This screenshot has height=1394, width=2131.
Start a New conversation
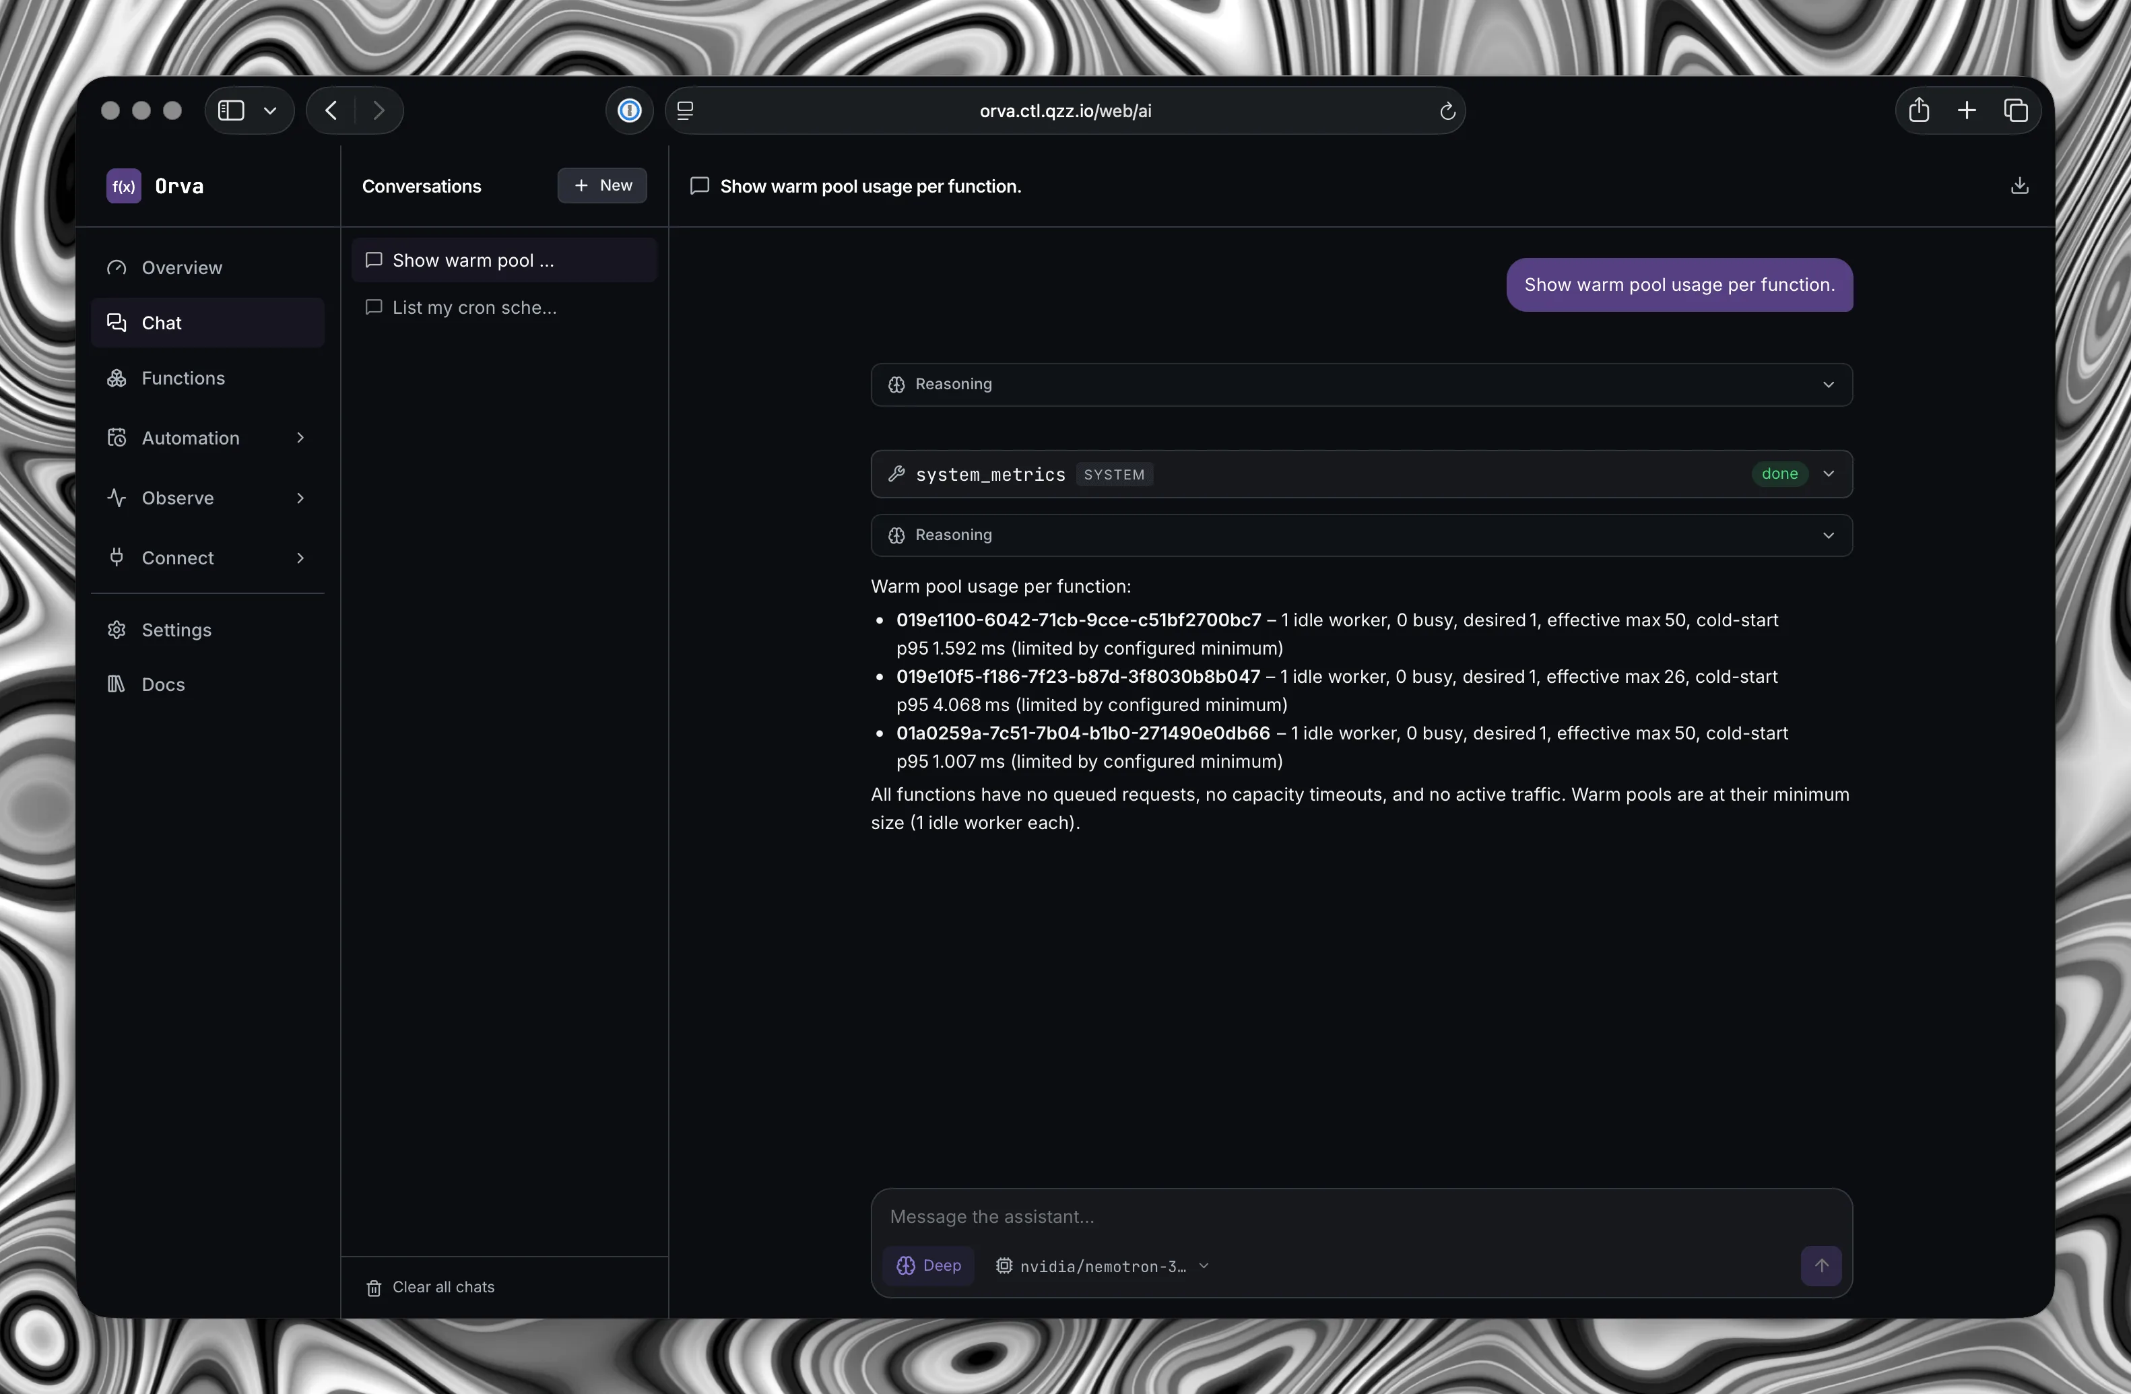pyautogui.click(x=603, y=185)
